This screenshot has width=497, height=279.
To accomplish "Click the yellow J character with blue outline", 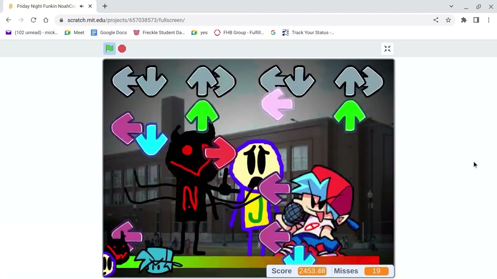I will [x=256, y=198].
